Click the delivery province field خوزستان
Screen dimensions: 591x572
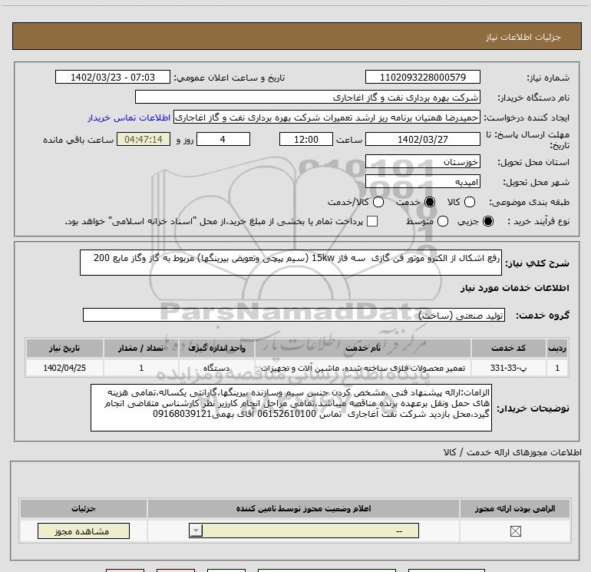(x=422, y=162)
